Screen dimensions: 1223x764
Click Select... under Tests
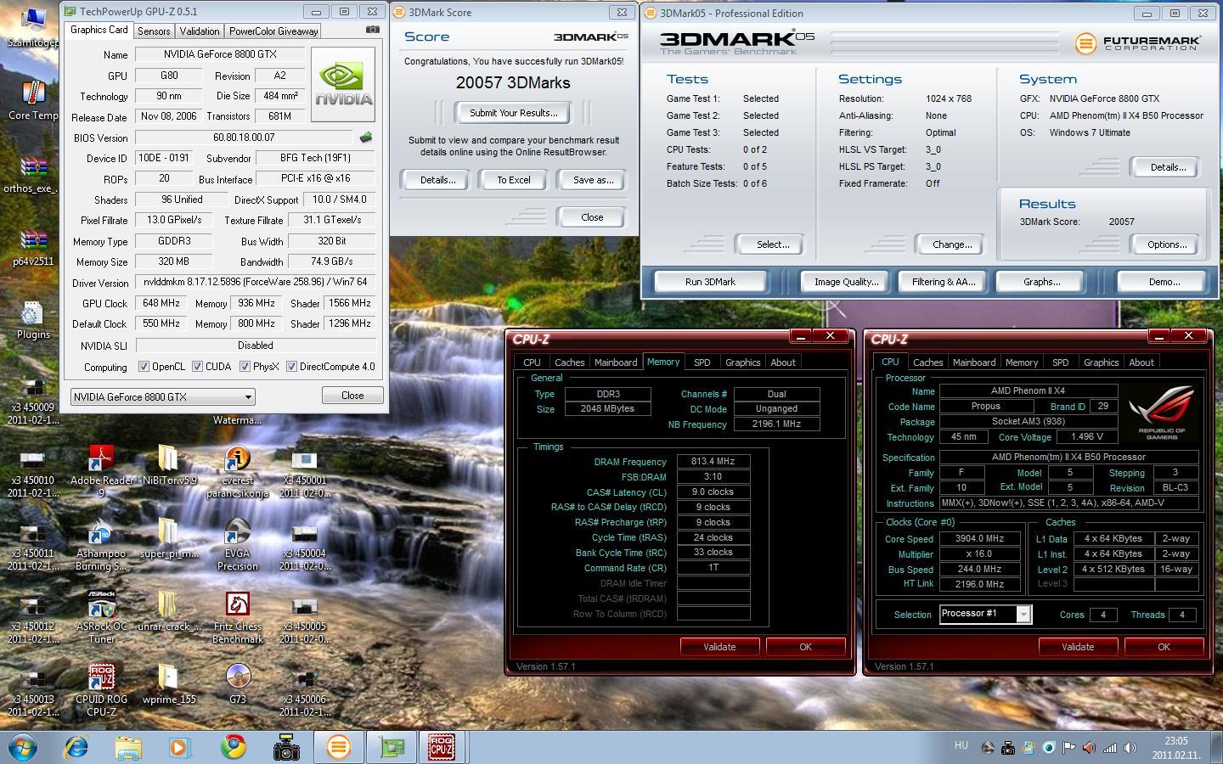pos(772,244)
